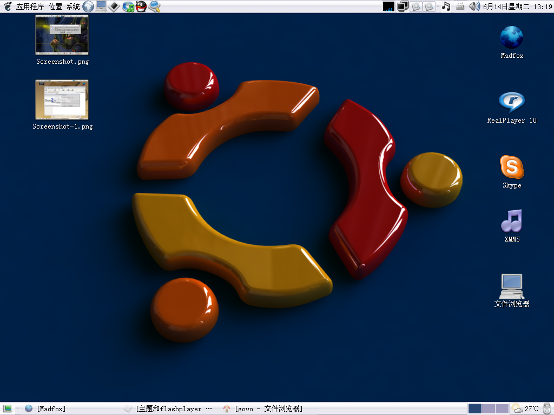Switch to the second workspace in switcher

point(489,409)
